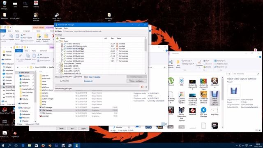Toggle the Android SDK Platform-tools checkbox
Viewport: 263px width, 148px height.
62,46
